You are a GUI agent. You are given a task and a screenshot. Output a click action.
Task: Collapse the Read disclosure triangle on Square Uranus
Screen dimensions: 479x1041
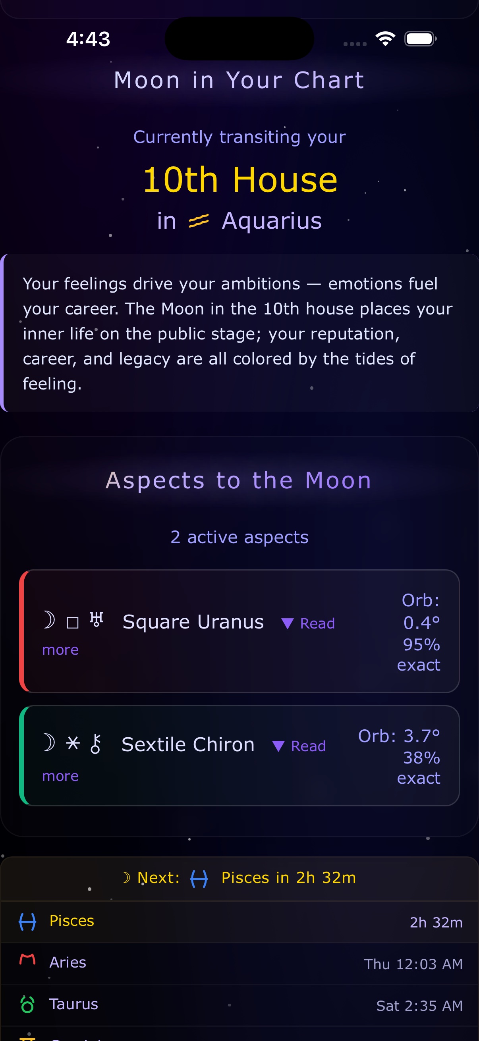click(288, 624)
